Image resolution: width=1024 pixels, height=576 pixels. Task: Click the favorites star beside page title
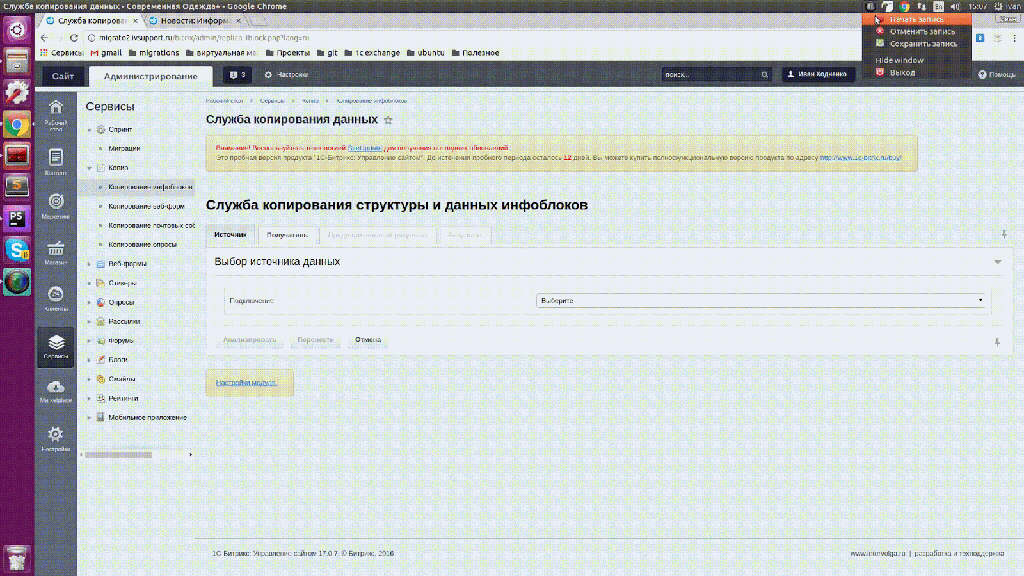[388, 120]
